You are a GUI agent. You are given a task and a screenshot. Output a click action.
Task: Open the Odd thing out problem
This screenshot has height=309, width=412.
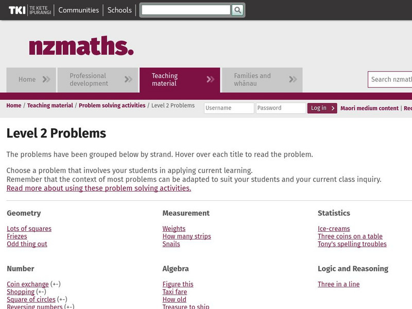[x=27, y=244]
